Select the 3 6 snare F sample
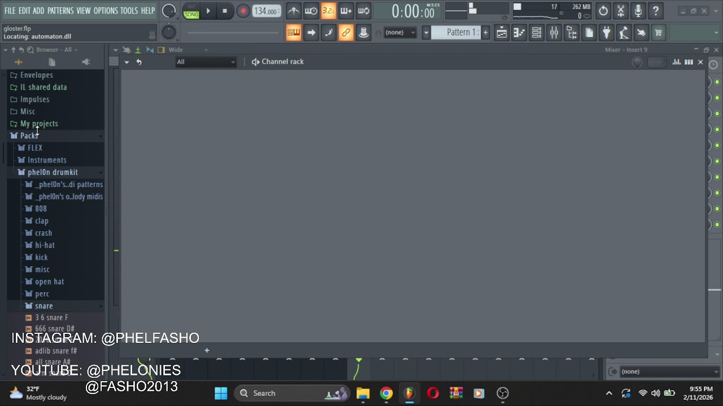The height and width of the screenshot is (406, 723). pyautogui.click(x=51, y=317)
